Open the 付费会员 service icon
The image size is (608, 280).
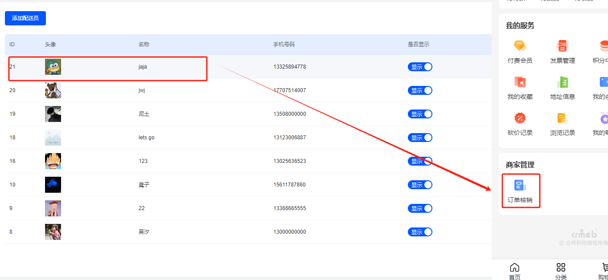(x=520, y=46)
